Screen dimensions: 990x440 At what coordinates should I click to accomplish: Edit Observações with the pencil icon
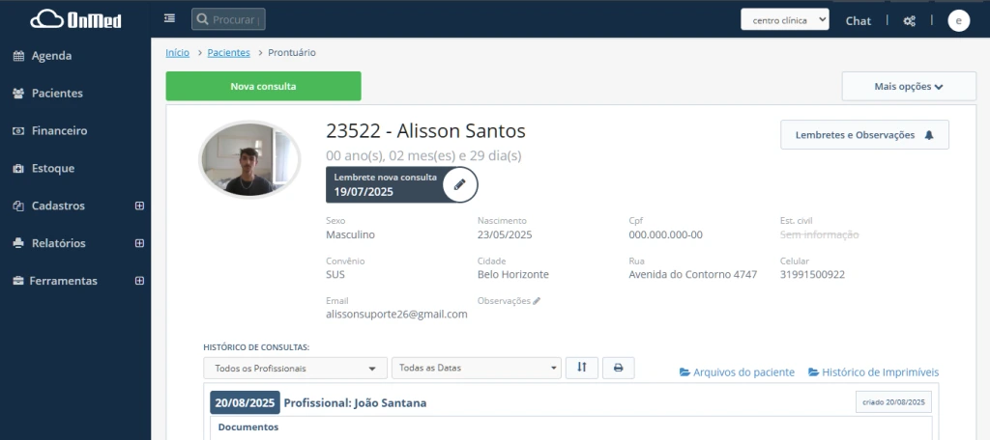pos(537,301)
